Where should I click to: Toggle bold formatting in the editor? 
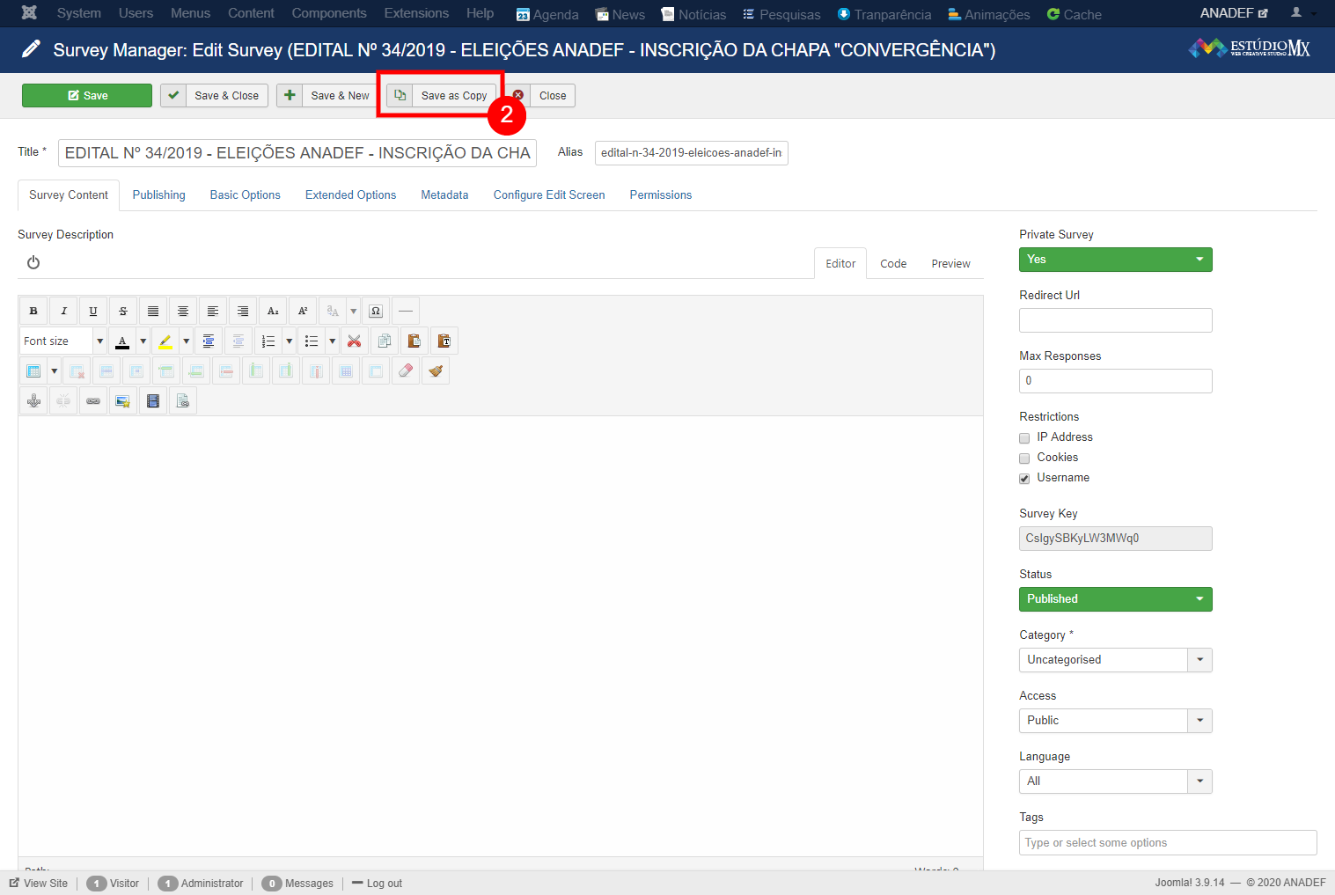33,311
